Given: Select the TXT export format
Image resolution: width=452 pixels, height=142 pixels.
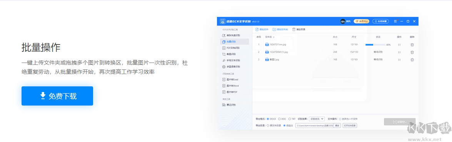Looking at the screenshot, I should tap(292, 119).
